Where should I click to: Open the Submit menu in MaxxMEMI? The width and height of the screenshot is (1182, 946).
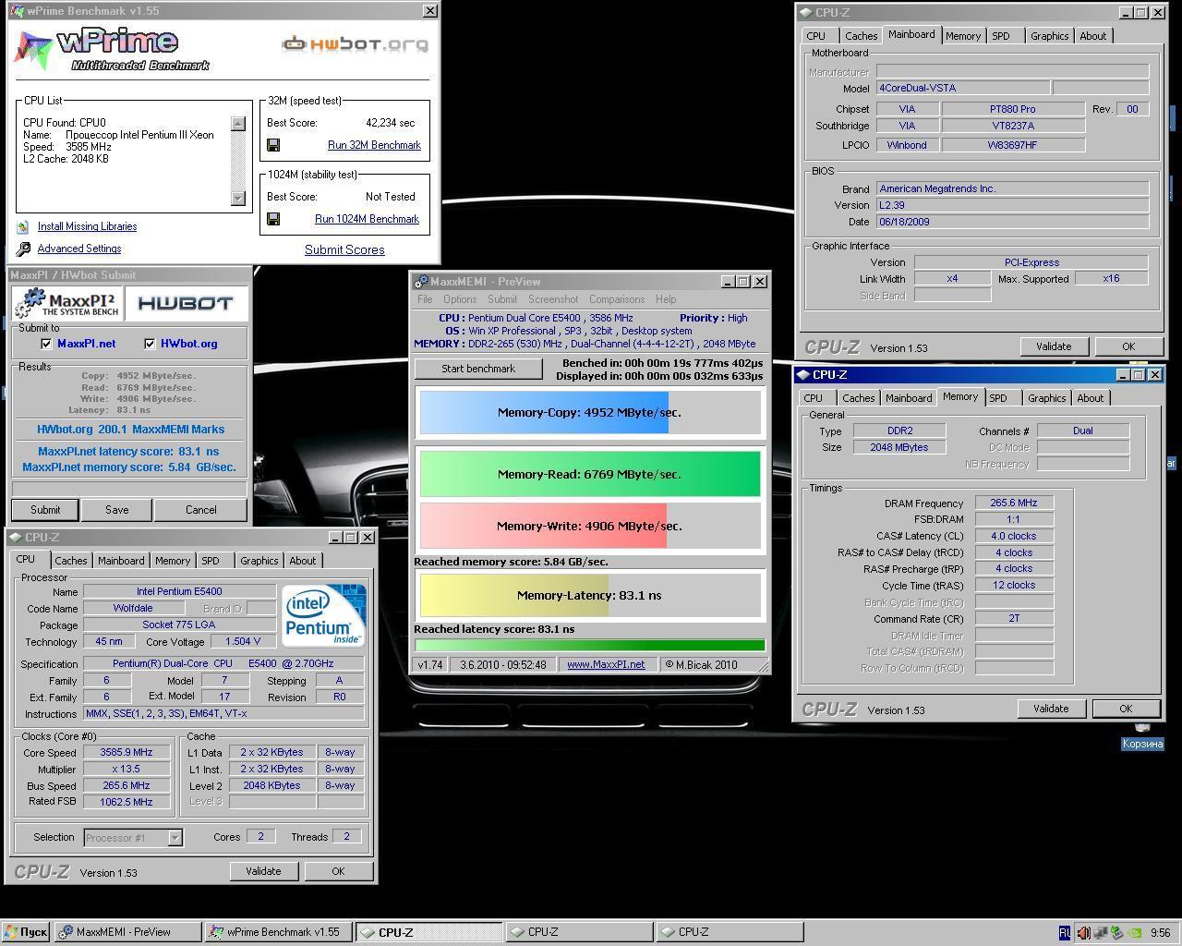(x=502, y=299)
